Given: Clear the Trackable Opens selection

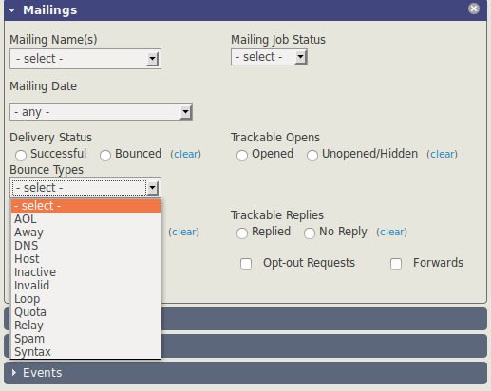Looking at the screenshot, I should 442,154.
